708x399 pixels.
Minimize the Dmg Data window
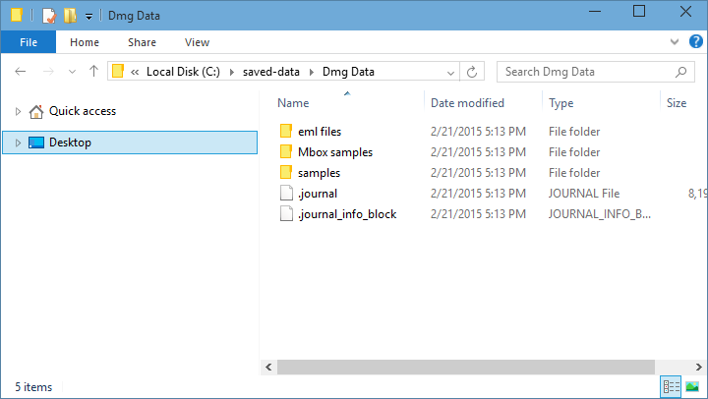(x=595, y=11)
